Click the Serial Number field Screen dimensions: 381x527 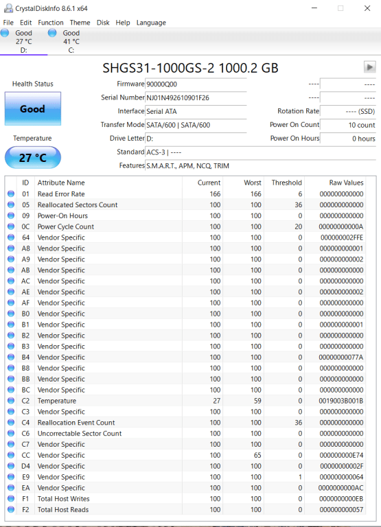click(196, 98)
